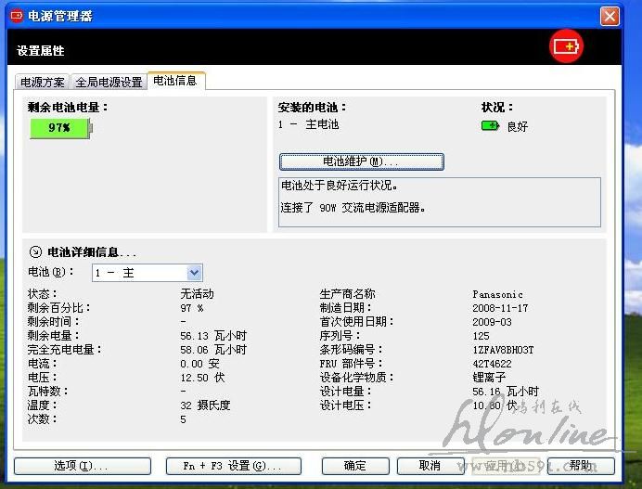Click the cycle count value 5
642x489 pixels.
(x=183, y=419)
